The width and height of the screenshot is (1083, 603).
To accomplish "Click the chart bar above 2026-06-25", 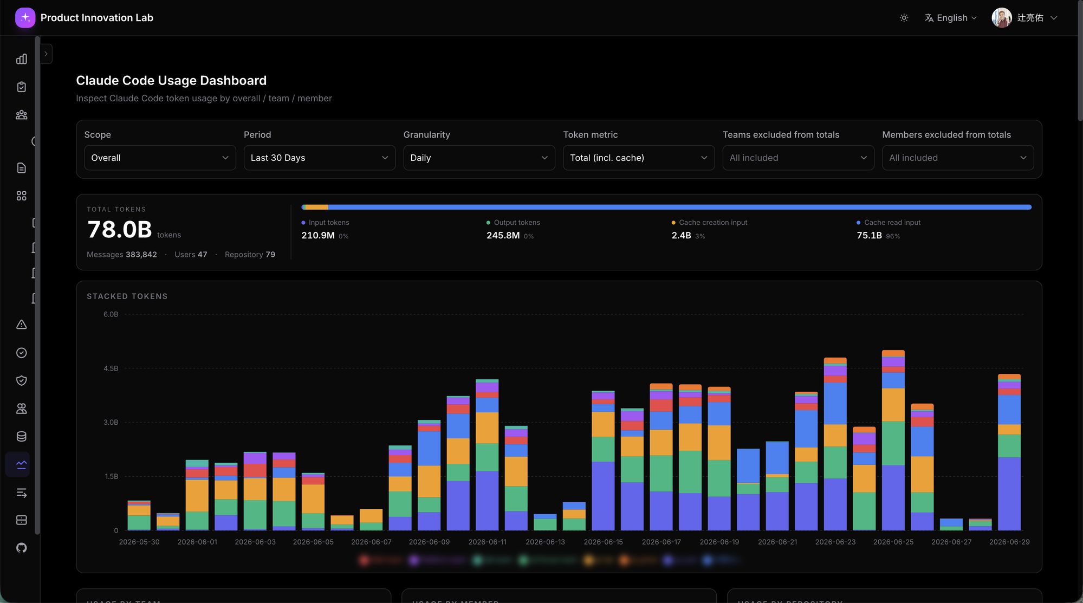I will coord(893,440).
